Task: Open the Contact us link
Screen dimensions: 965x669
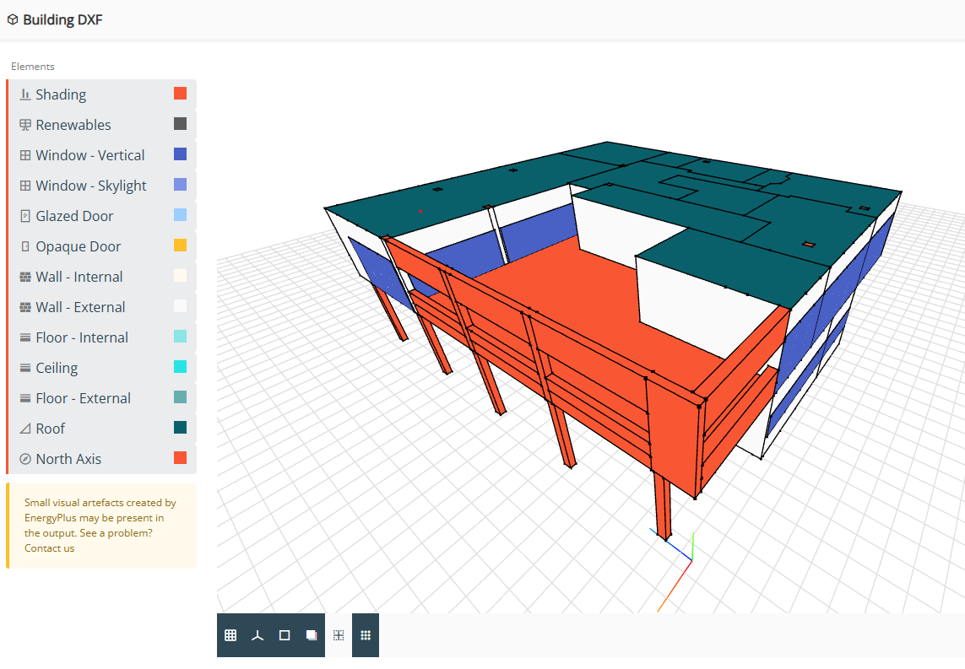Action: [x=49, y=548]
